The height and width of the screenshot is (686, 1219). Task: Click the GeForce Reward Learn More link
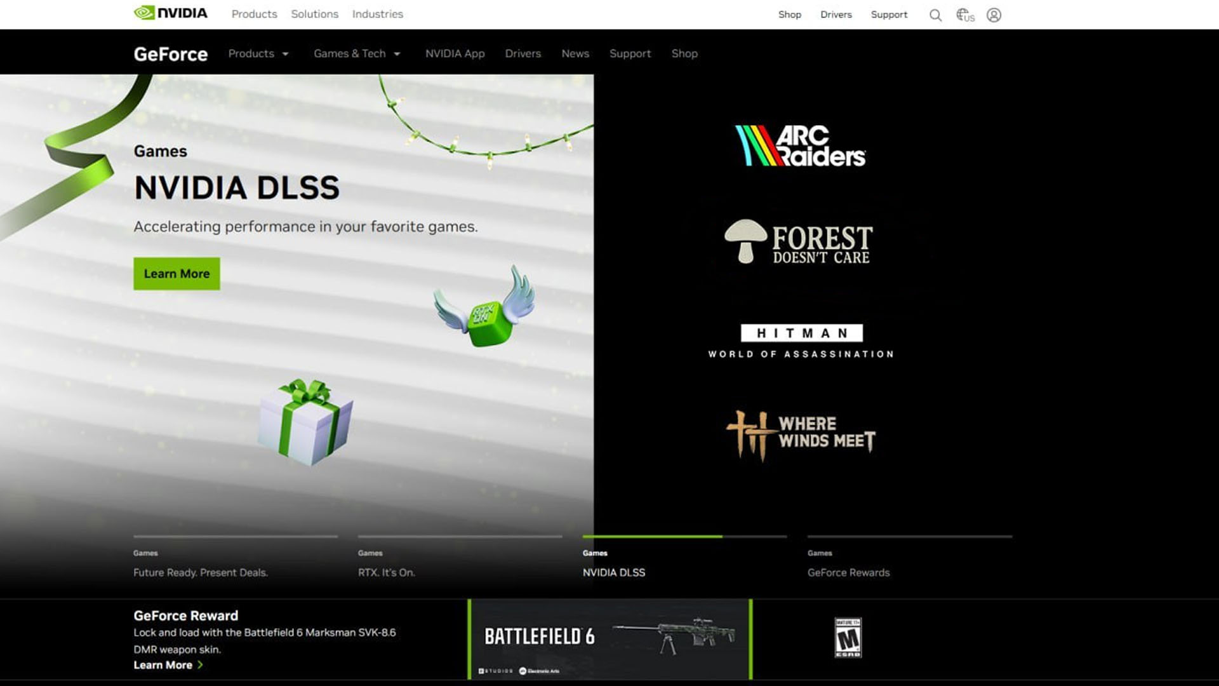coord(163,665)
